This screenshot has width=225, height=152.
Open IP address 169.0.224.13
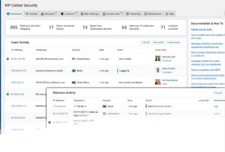17,83
